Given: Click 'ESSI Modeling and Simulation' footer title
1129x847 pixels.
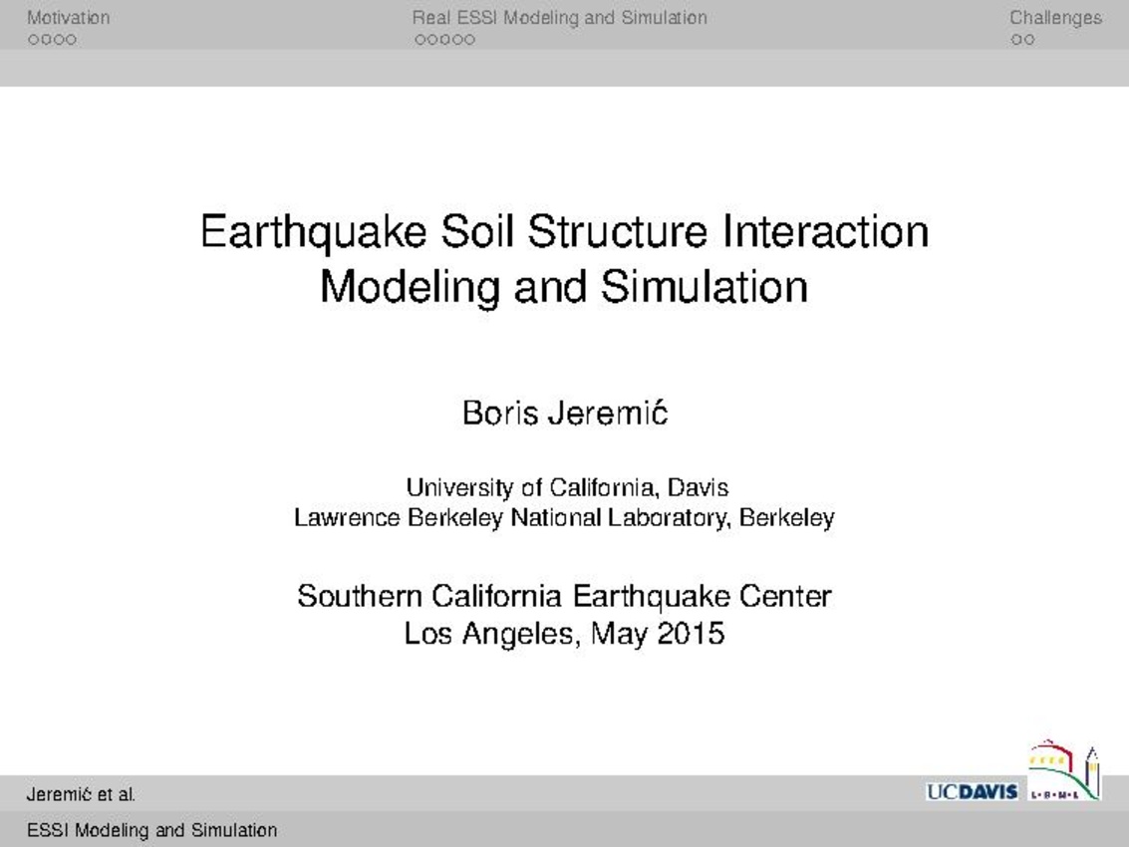Looking at the screenshot, I should coord(151,830).
